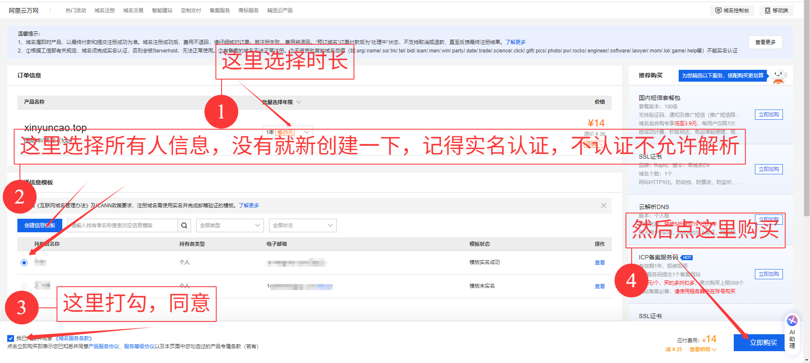
Task: Open the 全部状态 filter dropdown
Action: pos(302,225)
